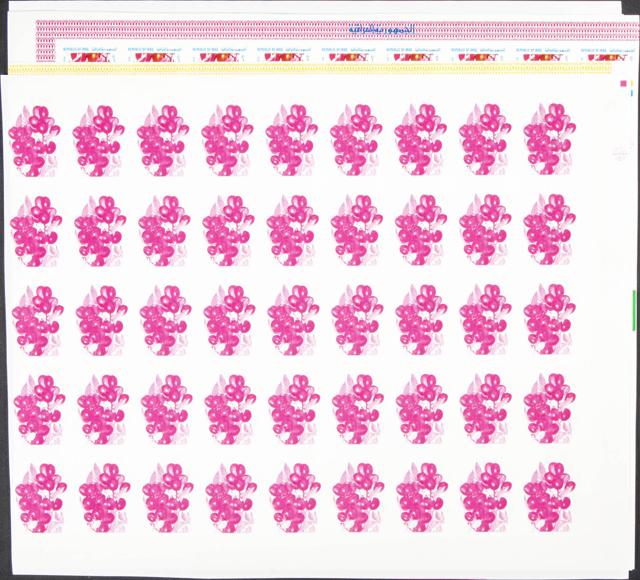
Task: Click the small blue color bar
Action: 631,93
